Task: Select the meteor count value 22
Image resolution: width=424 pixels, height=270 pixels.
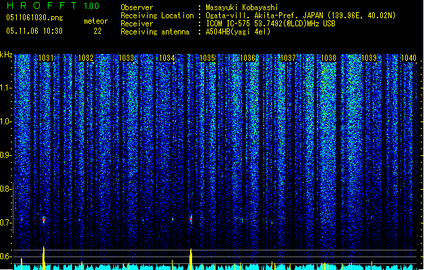Action: [98, 31]
